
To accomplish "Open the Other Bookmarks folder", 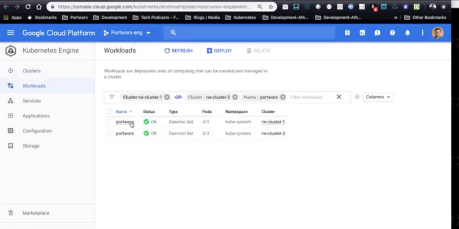I will (425, 17).
